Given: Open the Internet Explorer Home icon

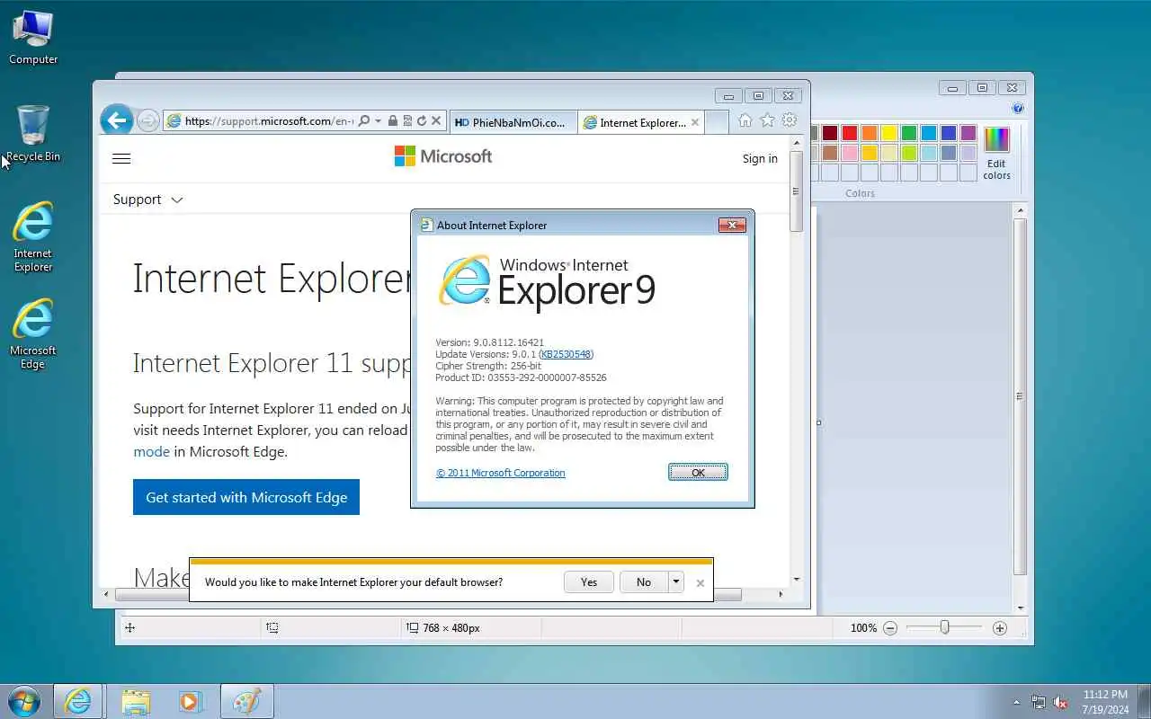Looking at the screenshot, I should (x=745, y=120).
